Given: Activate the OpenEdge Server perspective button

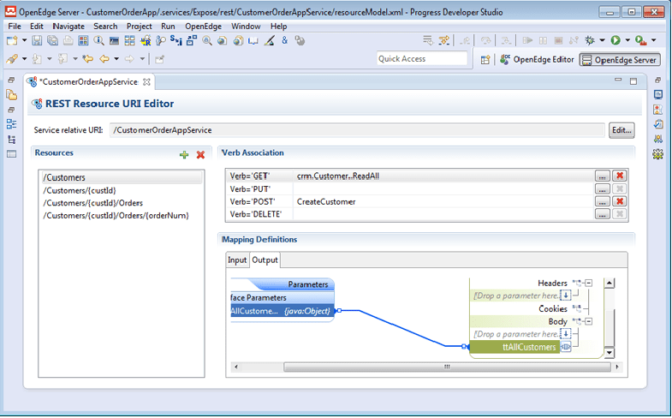Looking at the screenshot, I should (x=620, y=60).
